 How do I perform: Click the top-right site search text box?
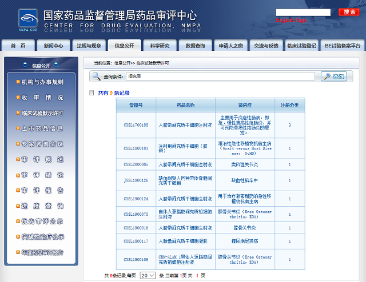click(303, 12)
